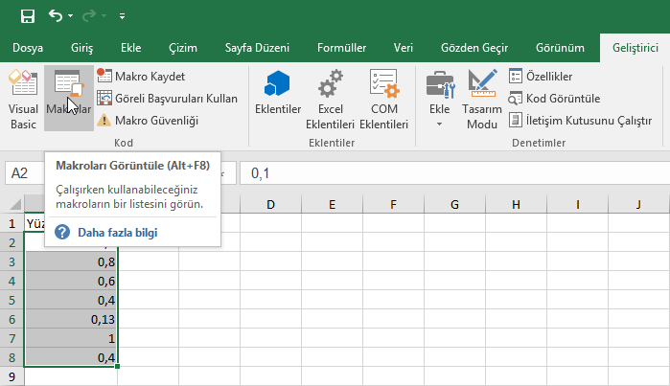Switch to Sayfa Düzeni tab

tap(257, 48)
